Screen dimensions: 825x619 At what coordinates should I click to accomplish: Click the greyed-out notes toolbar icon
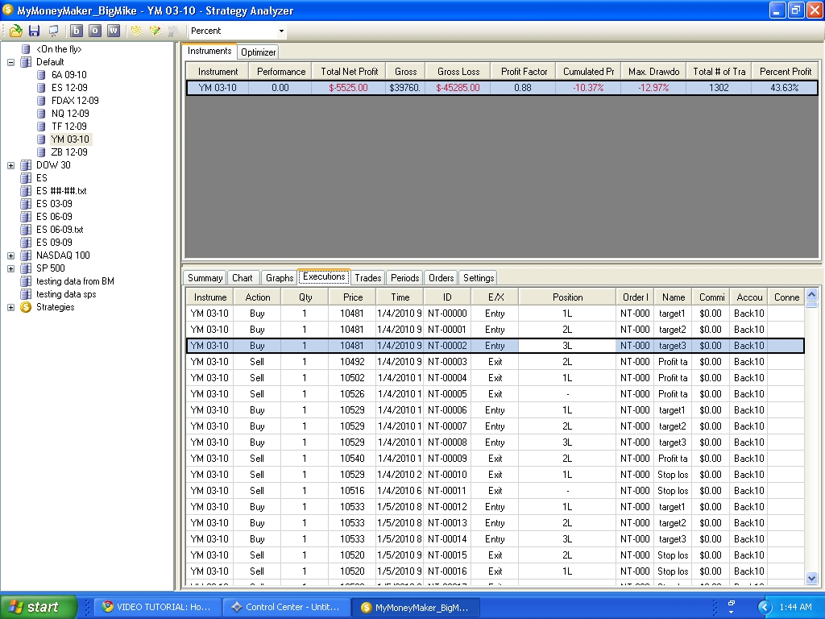coord(173,31)
